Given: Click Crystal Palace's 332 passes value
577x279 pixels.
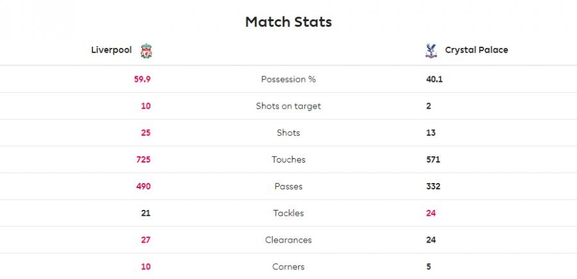Looking at the screenshot, I should (433, 187).
